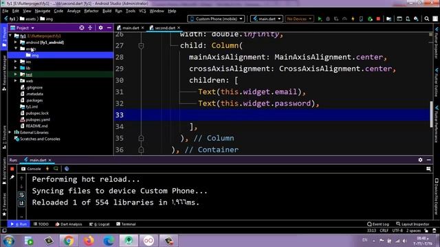Open AVD Manager icon in toolbar
Viewport: 440px width, 247px height.
[x=408, y=19]
